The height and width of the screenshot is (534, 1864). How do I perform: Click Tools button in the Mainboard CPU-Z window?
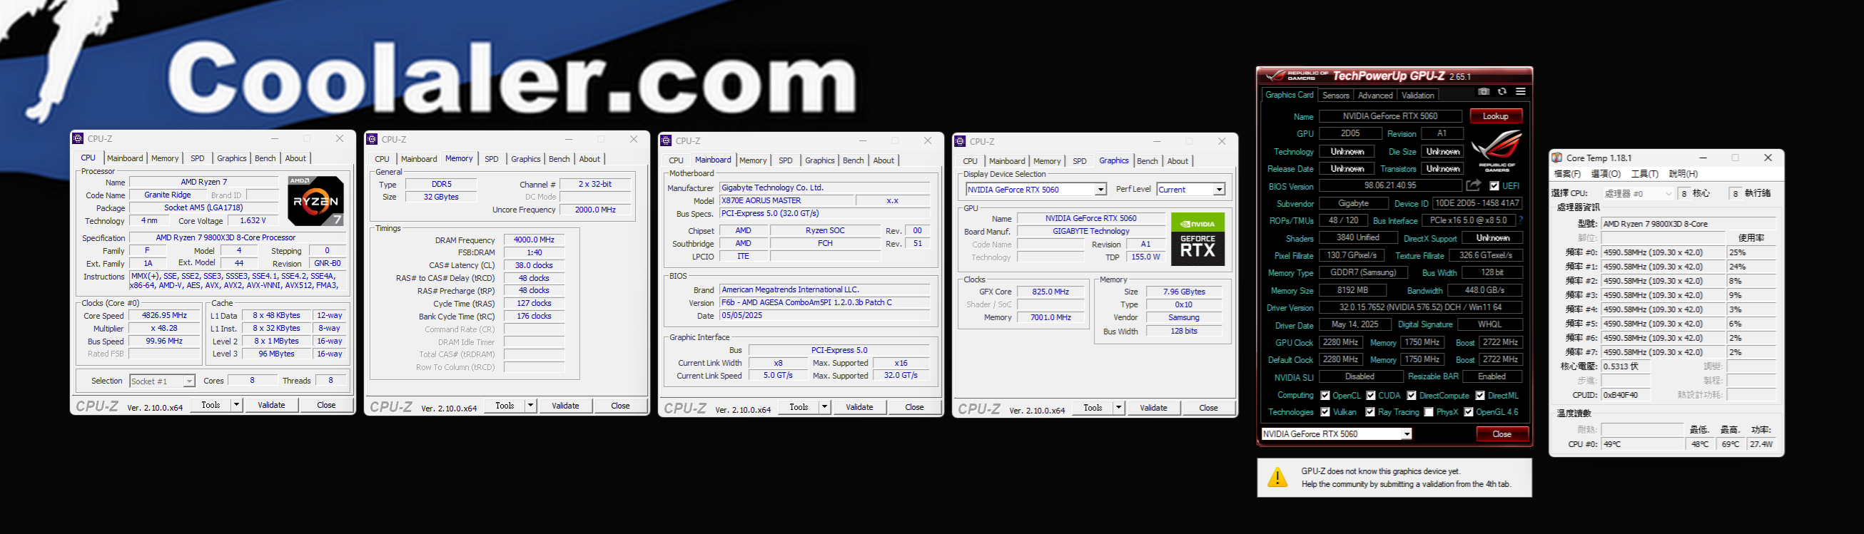pos(799,407)
